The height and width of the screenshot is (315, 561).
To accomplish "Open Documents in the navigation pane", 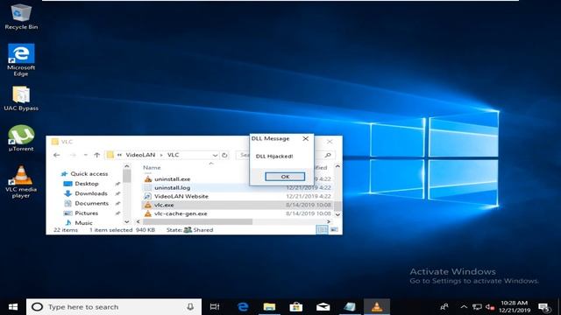I will (91, 203).
